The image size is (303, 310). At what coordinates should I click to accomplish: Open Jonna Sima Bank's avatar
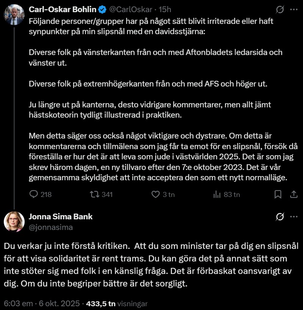[x=14, y=222]
